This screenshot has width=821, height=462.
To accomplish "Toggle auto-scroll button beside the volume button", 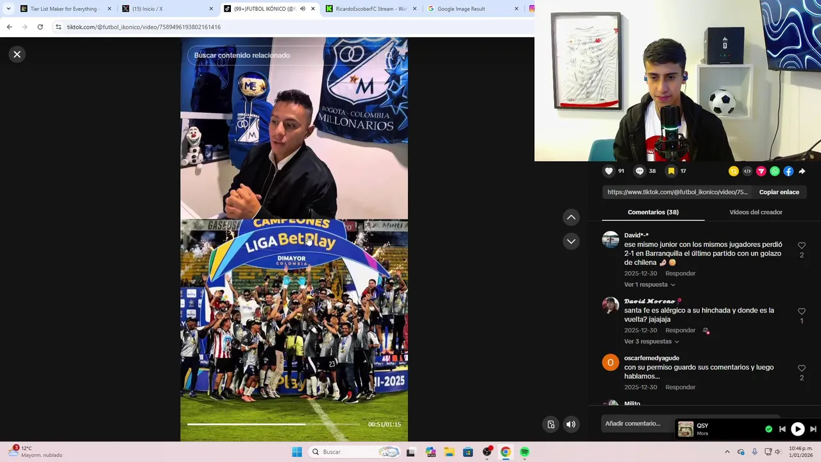I will click(551, 424).
